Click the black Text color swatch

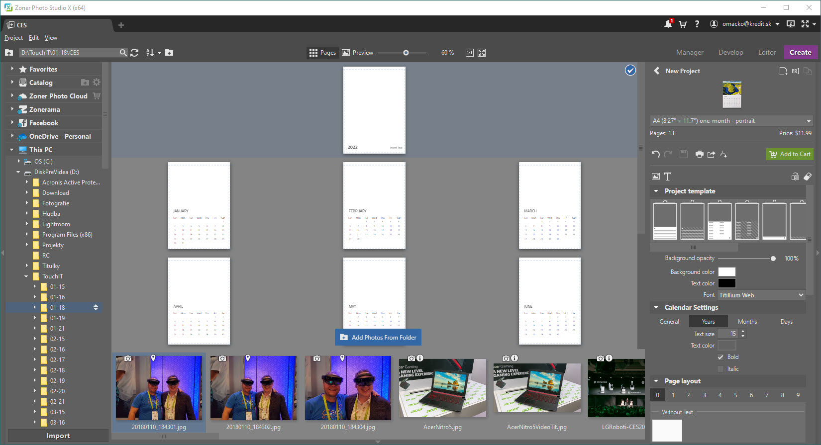click(x=726, y=283)
